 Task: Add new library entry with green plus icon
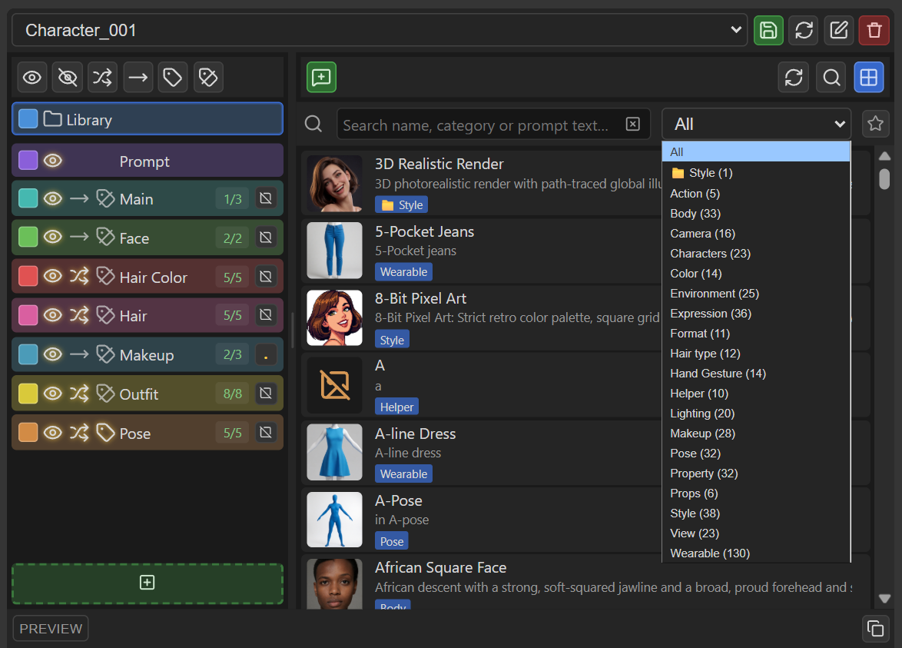[322, 77]
